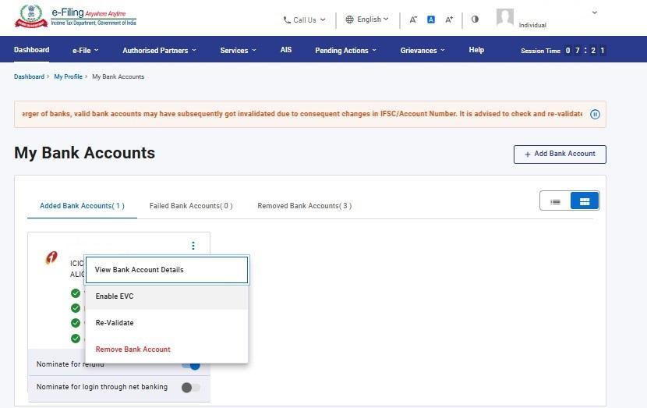
Task: Decrease font size with A- icon
Action: click(x=413, y=20)
